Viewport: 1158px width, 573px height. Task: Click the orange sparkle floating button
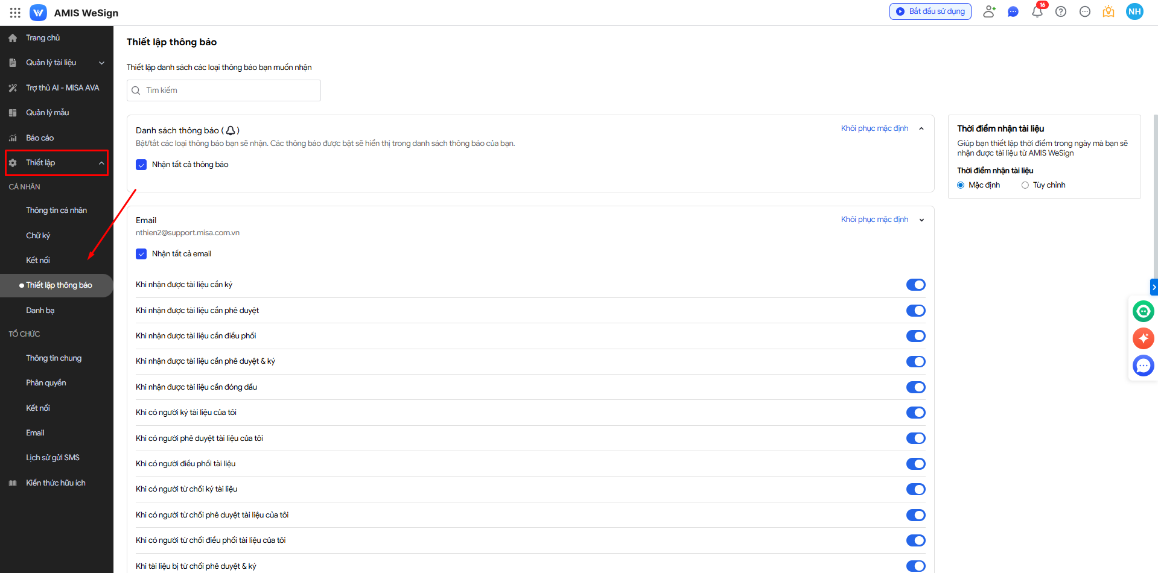(x=1143, y=338)
